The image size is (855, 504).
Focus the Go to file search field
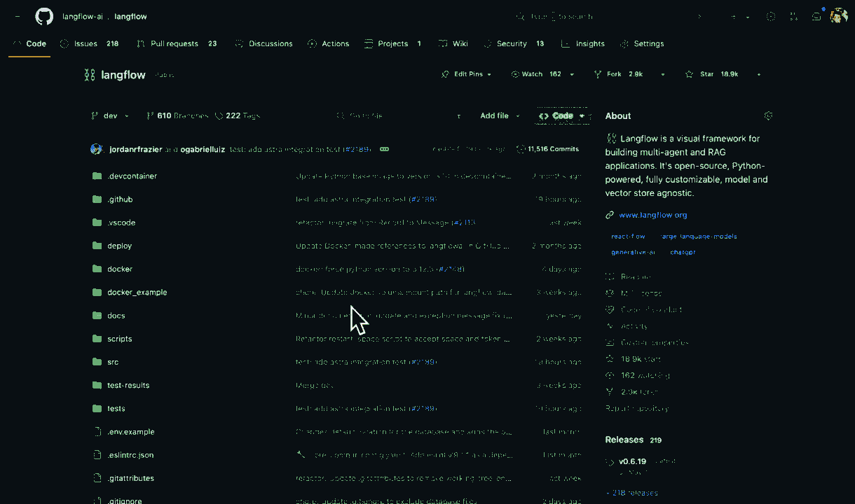click(399, 116)
